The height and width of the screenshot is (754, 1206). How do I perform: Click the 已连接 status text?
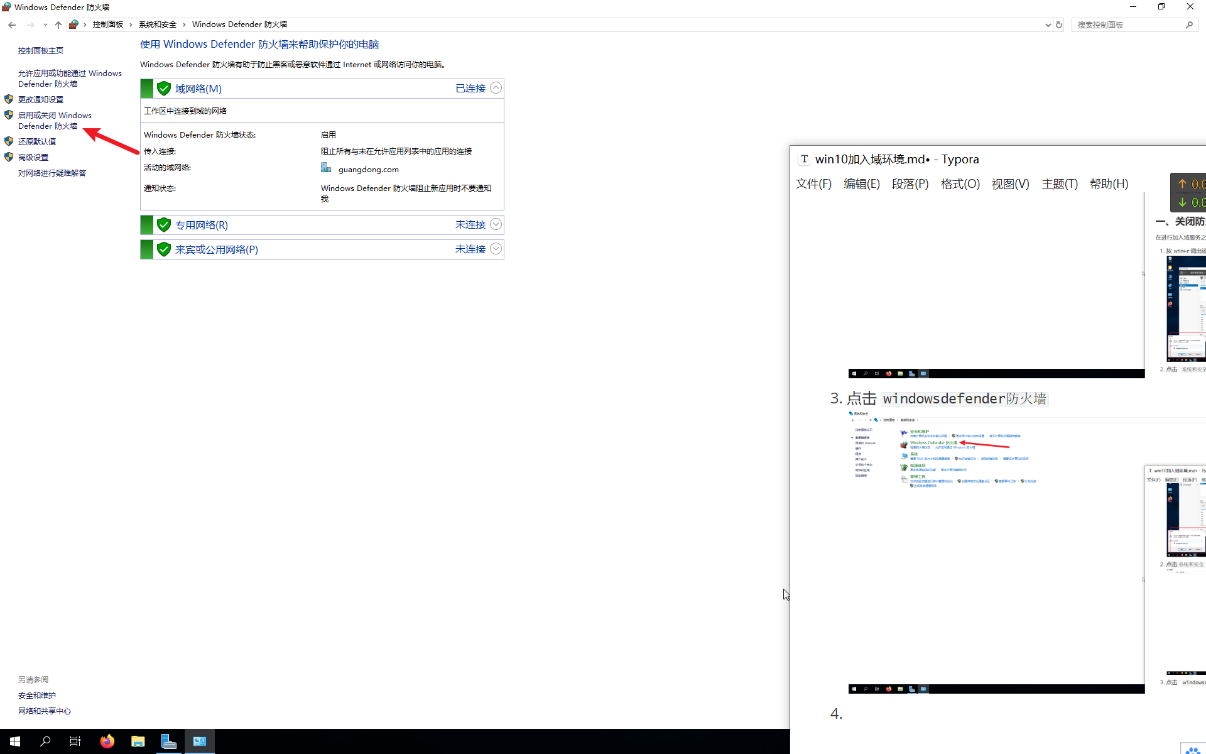pyautogui.click(x=470, y=89)
